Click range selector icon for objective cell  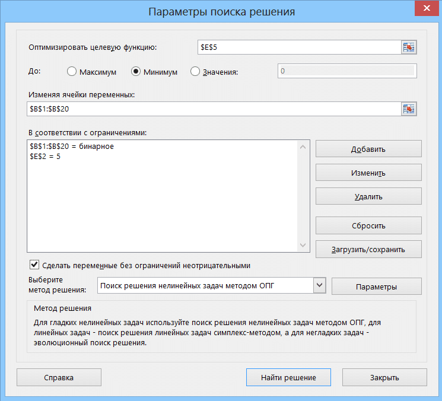409,47
